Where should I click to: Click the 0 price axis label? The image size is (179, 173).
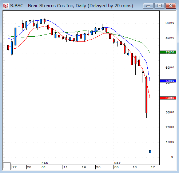tap(172, 157)
